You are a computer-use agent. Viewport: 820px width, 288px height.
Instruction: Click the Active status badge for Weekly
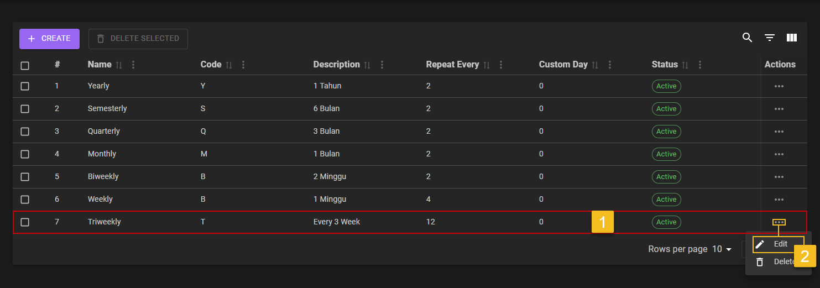tap(666, 200)
